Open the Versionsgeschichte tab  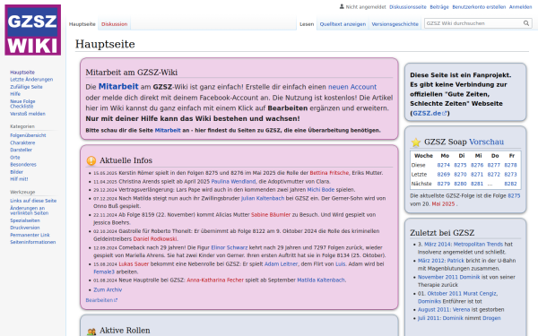pyautogui.click(x=395, y=24)
